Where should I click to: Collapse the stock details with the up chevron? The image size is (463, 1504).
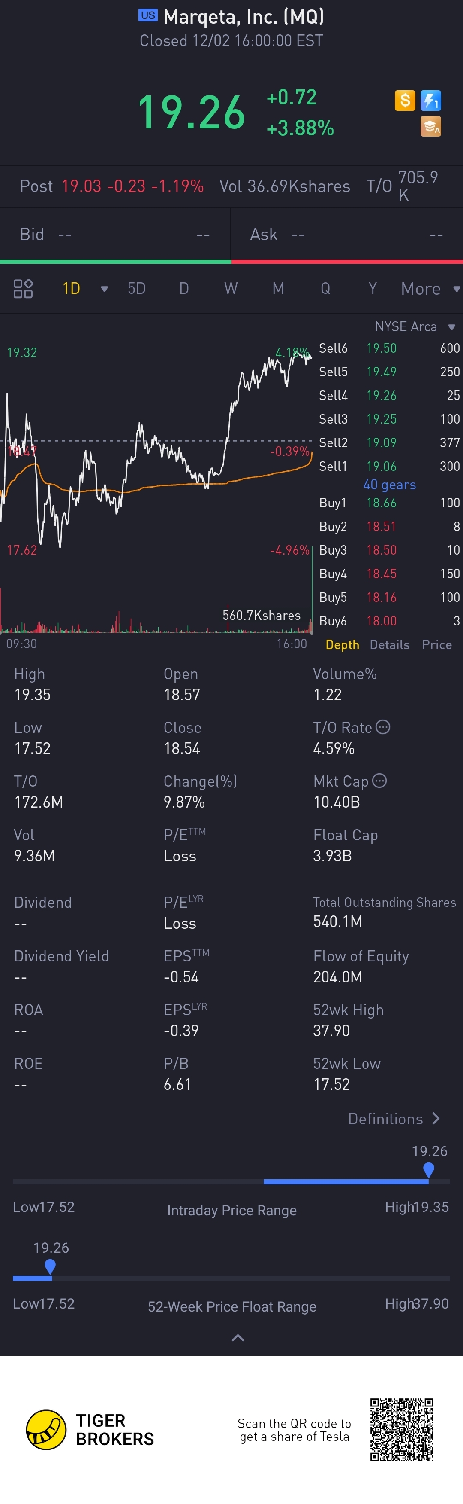pos(238,1338)
